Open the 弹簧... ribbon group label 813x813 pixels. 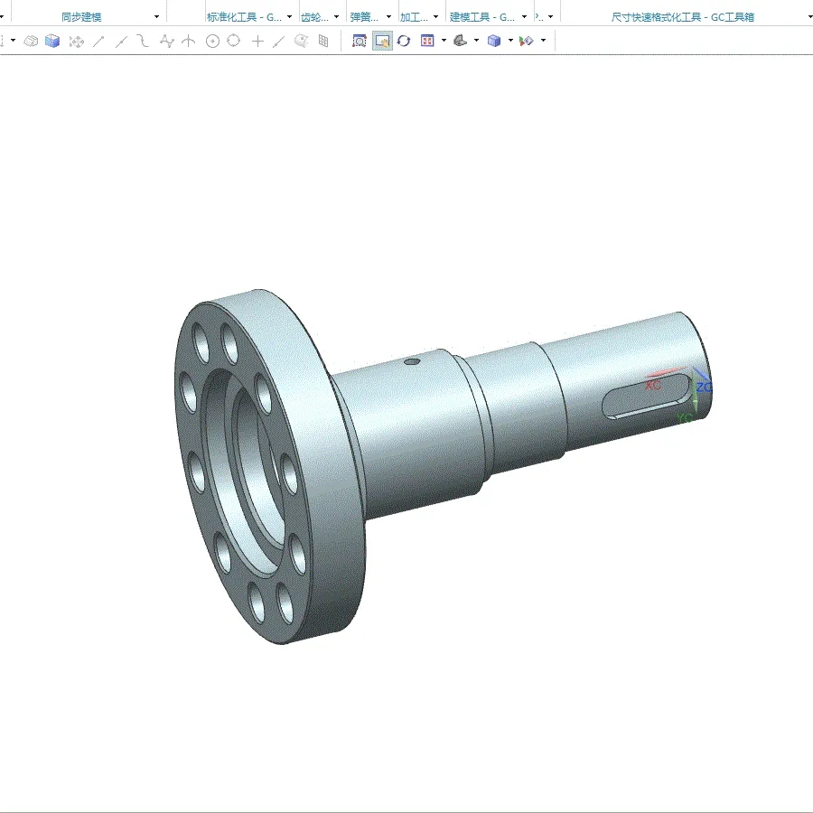[x=365, y=17]
